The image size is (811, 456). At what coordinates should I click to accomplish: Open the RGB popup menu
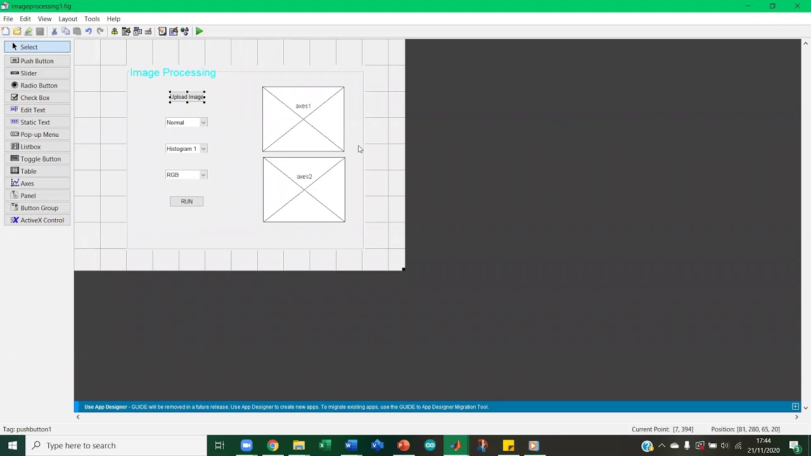click(186, 175)
